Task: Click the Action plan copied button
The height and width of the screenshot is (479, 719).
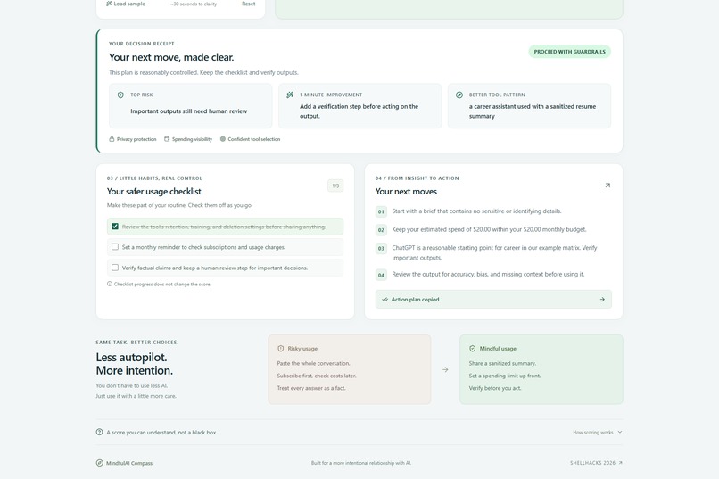Action: coord(493,300)
